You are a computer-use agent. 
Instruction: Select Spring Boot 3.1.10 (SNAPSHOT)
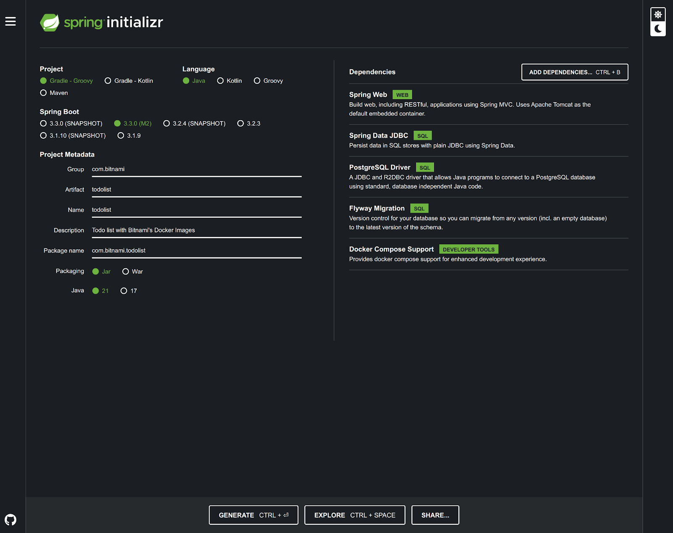click(73, 136)
